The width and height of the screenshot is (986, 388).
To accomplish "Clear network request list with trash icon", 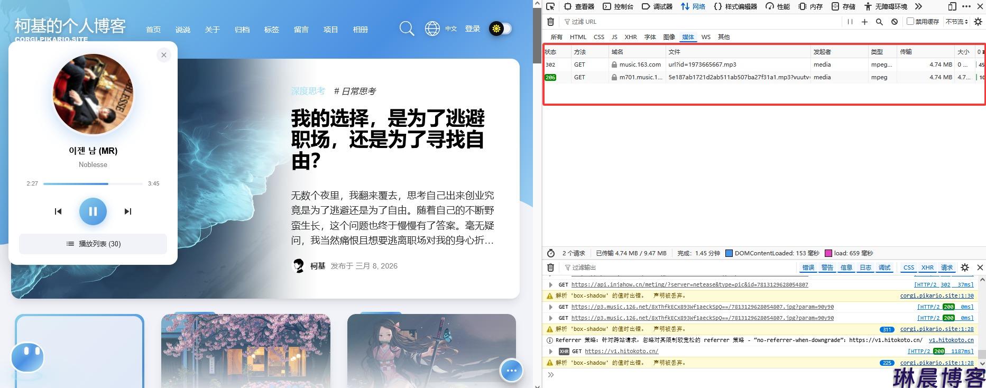I will 550,22.
